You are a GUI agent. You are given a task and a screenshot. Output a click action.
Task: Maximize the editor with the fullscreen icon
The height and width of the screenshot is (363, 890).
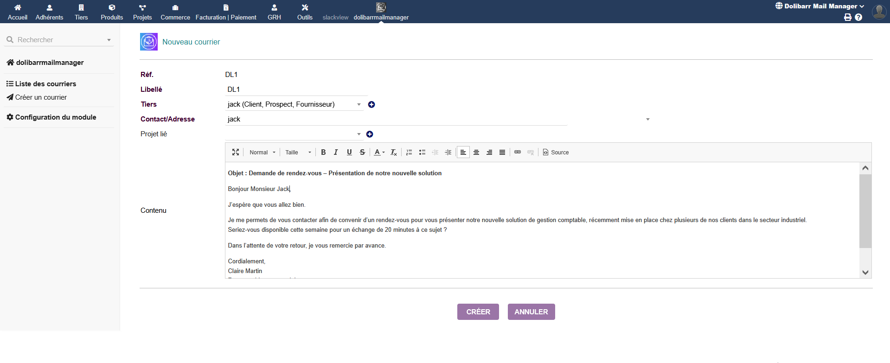coord(236,152)
